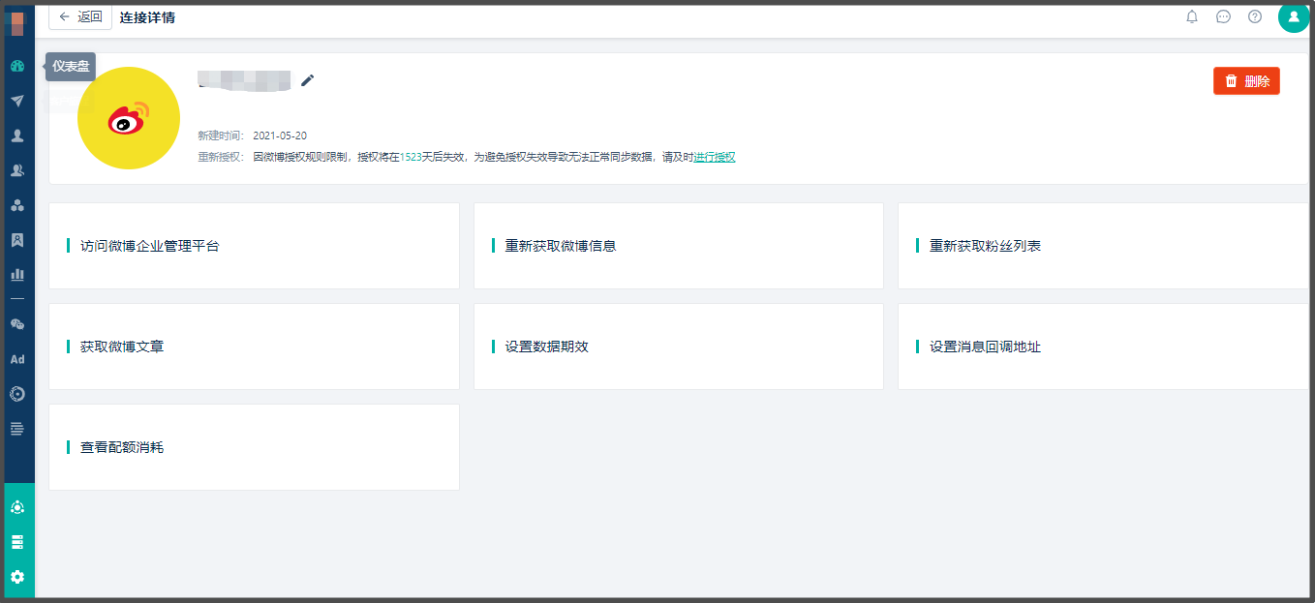
Task: Open the user avatar menu
Action: 1294,16
